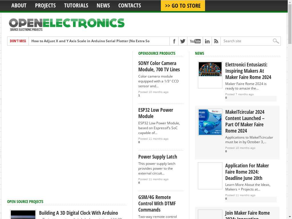Click the Elettronici Entusiasti thumbnail image

coord(210,75)
